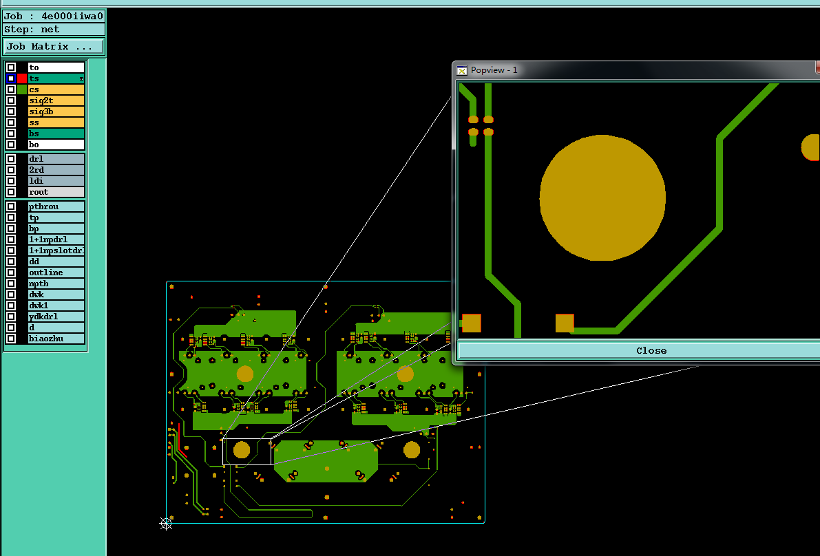Toggle the 2rd layer checkbox
This screenshot has width=820, height=556.
[x=11, y=170]
